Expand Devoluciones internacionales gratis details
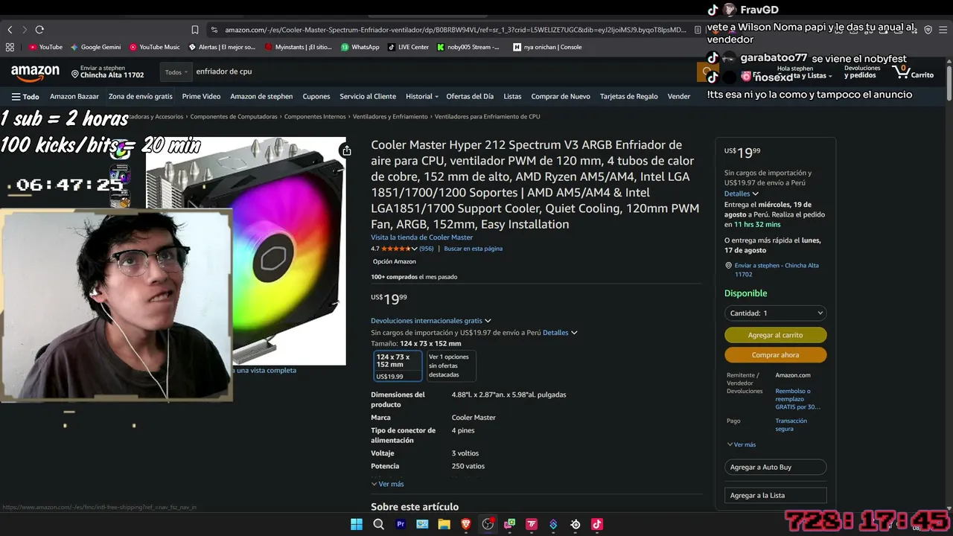Image resolution: width=953 pixels, height=536 pixels. coord(431,321)
